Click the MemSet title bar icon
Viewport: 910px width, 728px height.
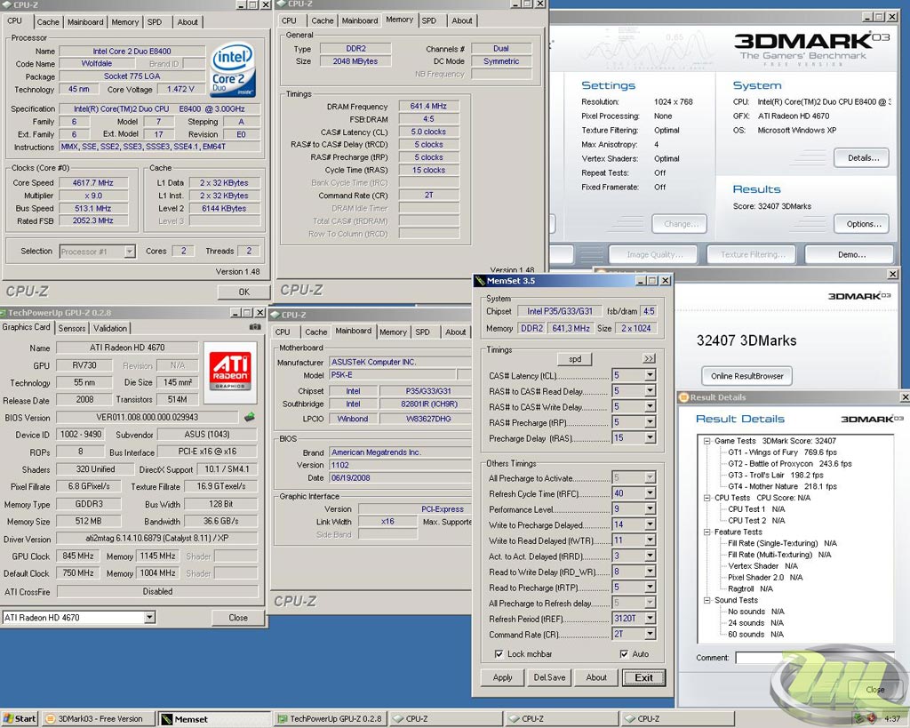click(480, 281)
